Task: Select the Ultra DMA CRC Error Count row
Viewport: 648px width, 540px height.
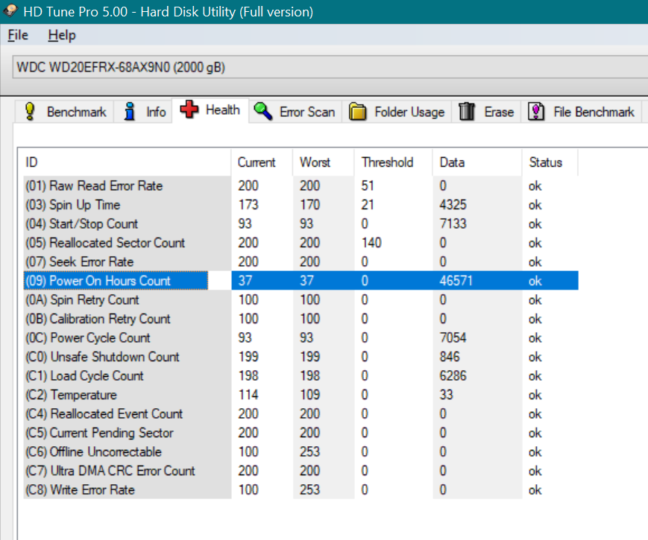Action: point(110,471)
